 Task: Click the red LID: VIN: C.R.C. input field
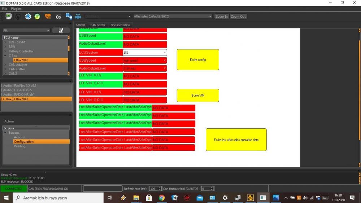pos(145,100)
